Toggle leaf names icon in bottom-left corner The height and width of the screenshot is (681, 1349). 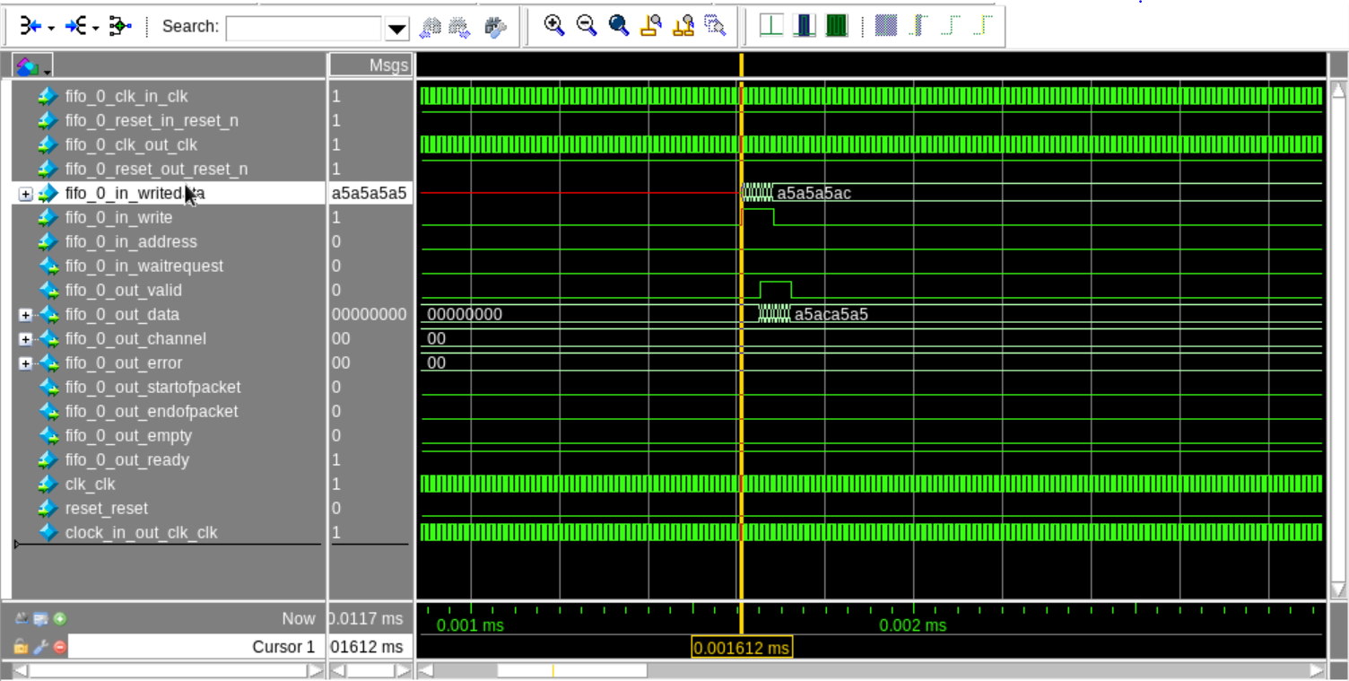[x=21, y=618]
